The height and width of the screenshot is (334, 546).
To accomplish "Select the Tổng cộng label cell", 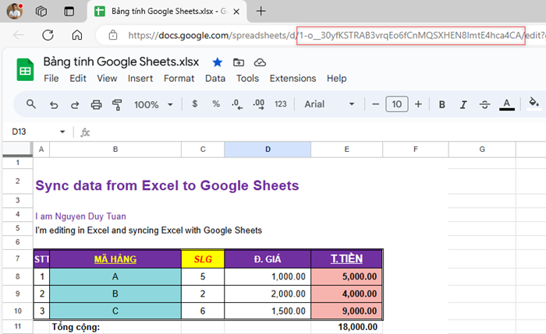I will pos(115,327).
